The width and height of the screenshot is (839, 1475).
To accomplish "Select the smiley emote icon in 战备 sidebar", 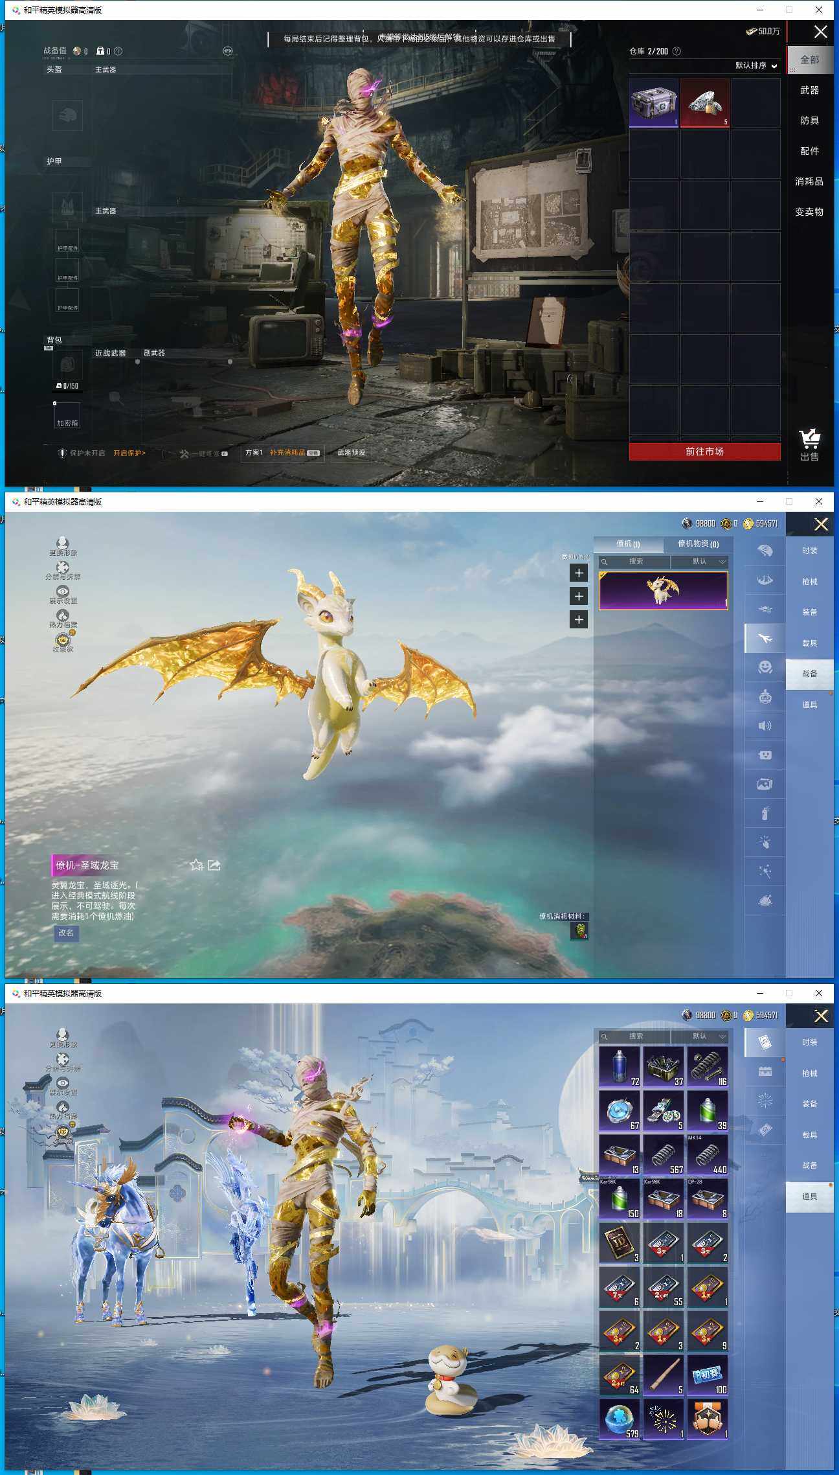I will coord(765,667).
